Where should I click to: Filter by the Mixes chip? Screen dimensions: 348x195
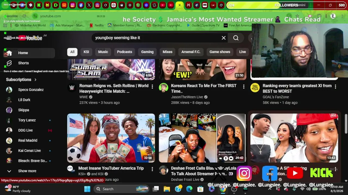point(167,52)
